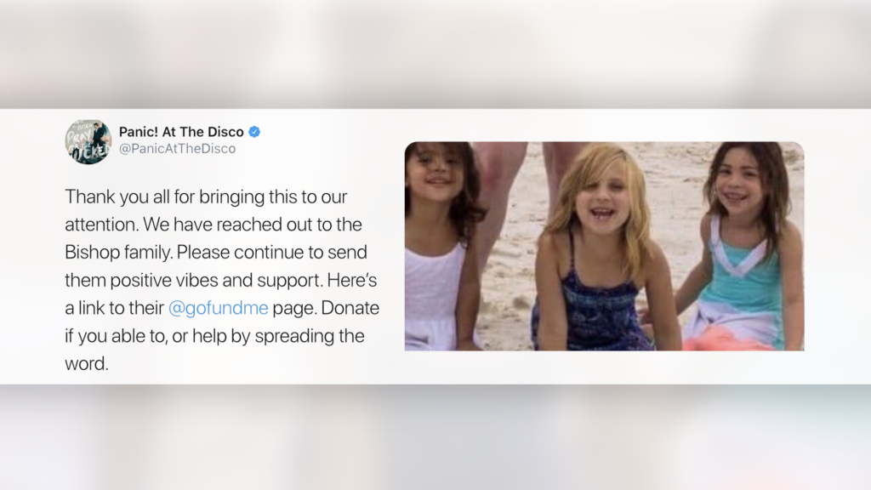Click the @PanicAtTheDisco handle
Screen dimensions: 871x490
pyautogui.click(x=177, y=149)
